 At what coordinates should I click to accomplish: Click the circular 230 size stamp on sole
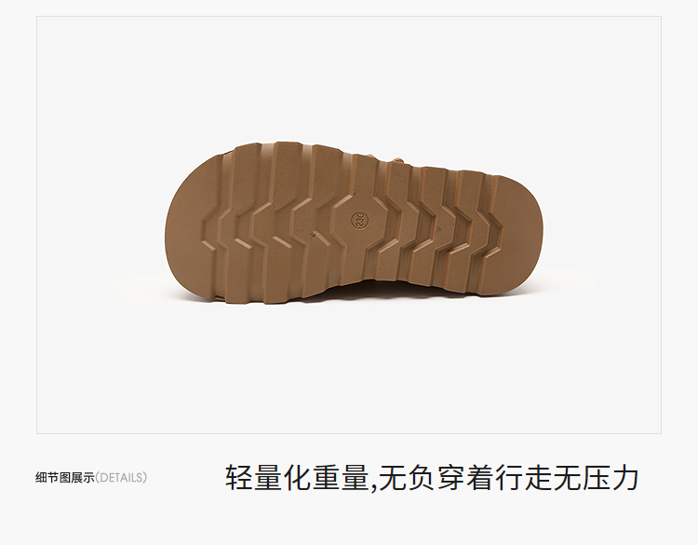pyautogui.click(x=359, y=219)
